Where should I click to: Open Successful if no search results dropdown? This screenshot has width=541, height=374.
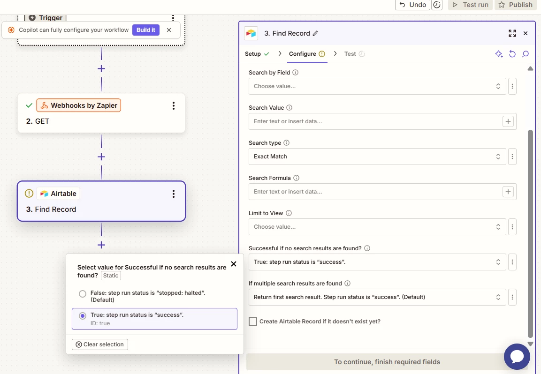(377, 262)
